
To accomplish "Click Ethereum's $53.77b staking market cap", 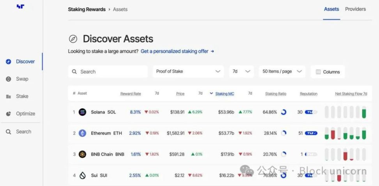I will click(x=226, y=133).
